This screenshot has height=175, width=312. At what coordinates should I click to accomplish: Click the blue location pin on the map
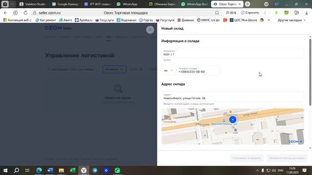pyautogui.click(x=233, y=120)
